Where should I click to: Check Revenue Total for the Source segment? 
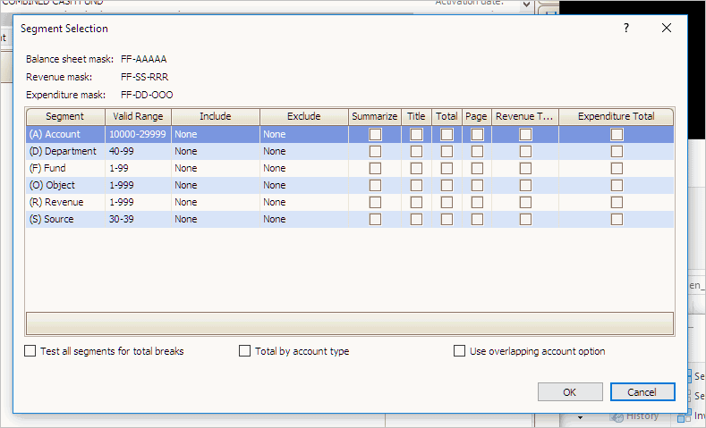pyautogui.click(x=525, y=220)
